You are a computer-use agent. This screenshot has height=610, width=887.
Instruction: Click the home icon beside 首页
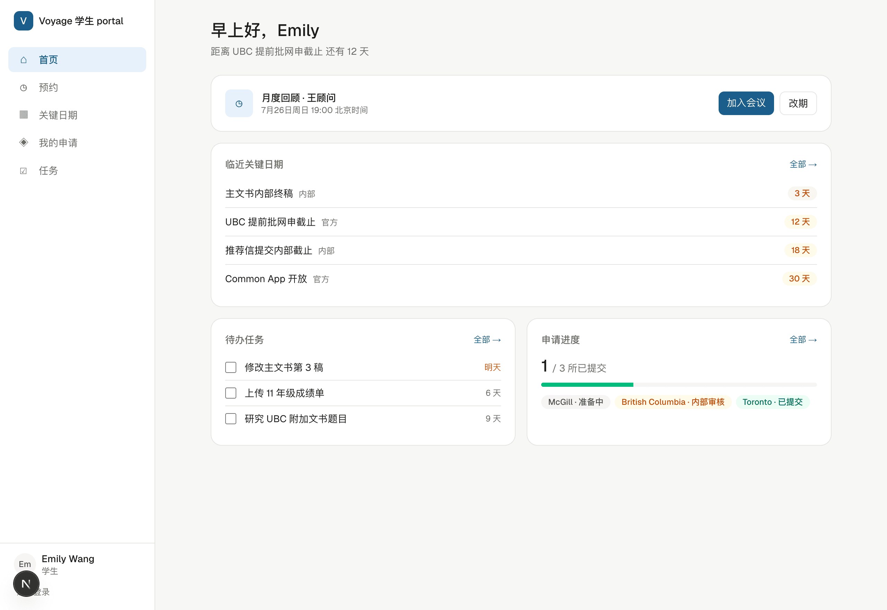click(24, 60)
